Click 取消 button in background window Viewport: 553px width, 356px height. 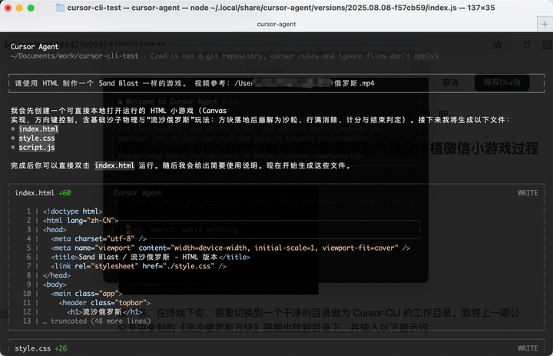tap(450, 82)
